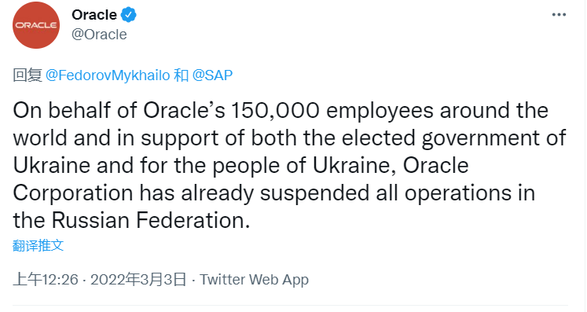Click the 上午12:26 timestamp

tap(46, 280)
